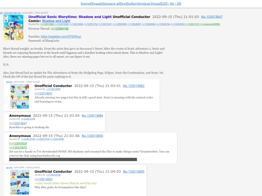This screenshot has height=196, width=262.
Task: Select the thread title Unofficial Sonic Storytime
Action: tap(70, 17)
